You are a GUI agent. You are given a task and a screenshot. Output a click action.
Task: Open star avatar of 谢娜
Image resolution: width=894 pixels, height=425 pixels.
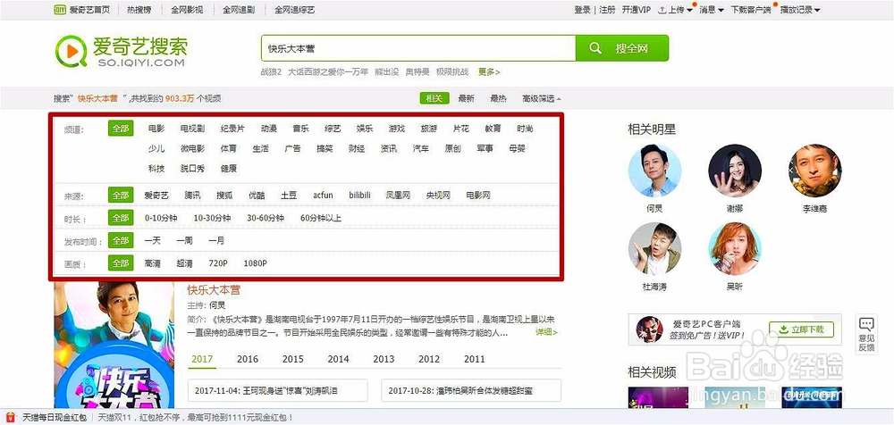point(734,171)
